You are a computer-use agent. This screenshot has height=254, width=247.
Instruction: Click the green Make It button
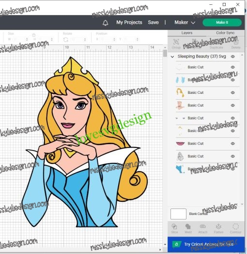(x=222, y=22)
